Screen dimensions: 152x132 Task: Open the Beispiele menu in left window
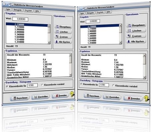point(17,10)
